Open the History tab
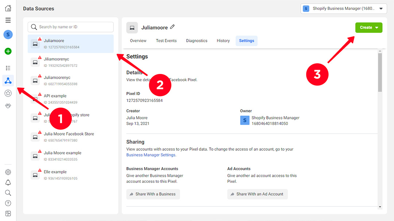 [223, 41]
